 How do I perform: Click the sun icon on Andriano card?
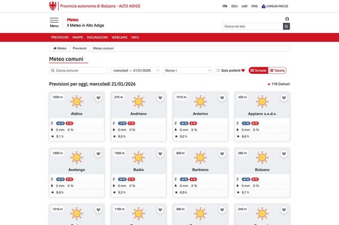tap(138, 102)
